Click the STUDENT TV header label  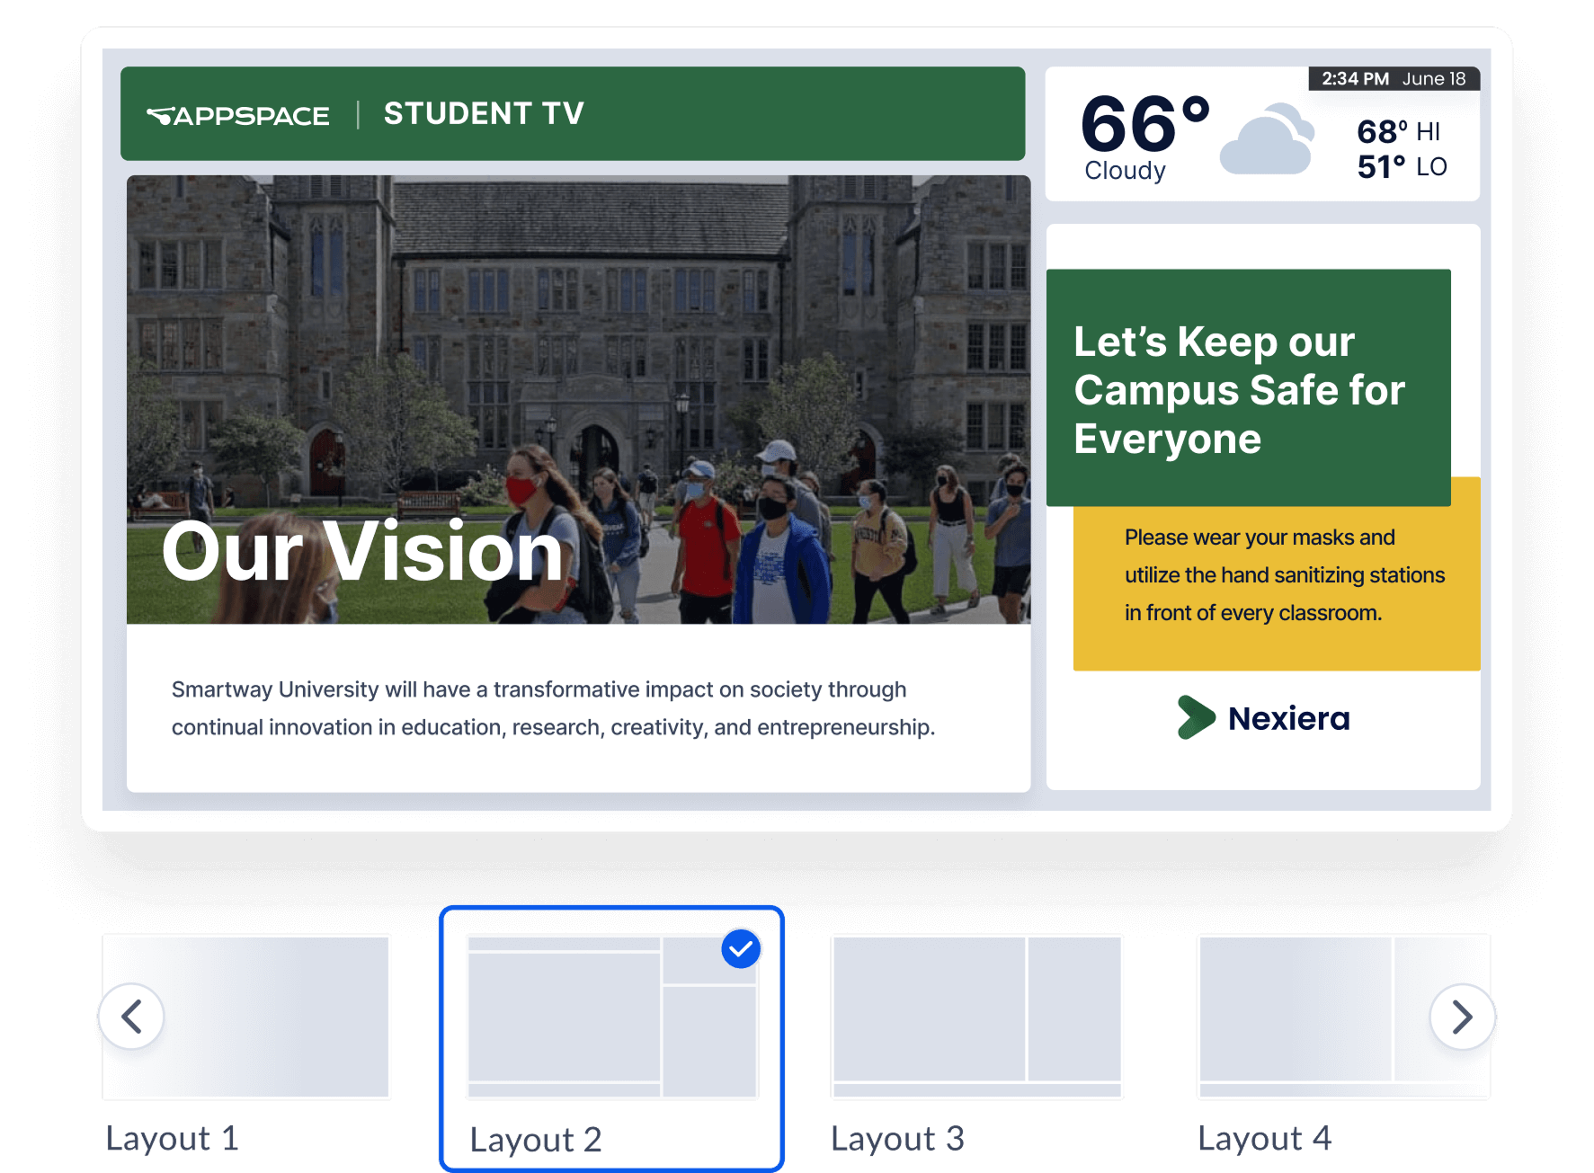(x=485, y=113)
